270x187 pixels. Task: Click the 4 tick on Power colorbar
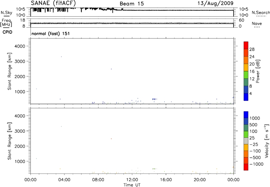click(x=250, y=93)
